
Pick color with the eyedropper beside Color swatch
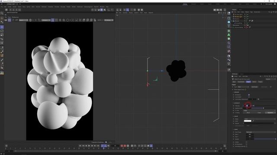pyautogui.click(x=253, y=121)
